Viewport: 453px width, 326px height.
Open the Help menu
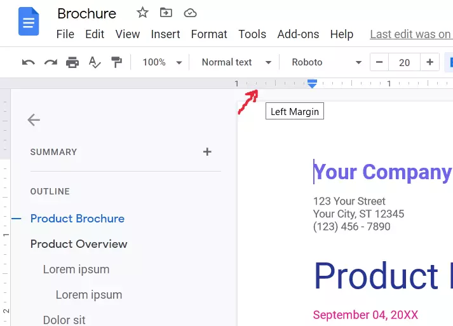(x=341, y=34)
